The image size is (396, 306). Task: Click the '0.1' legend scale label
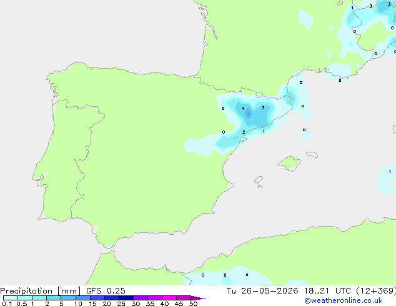tap(7, 304)
